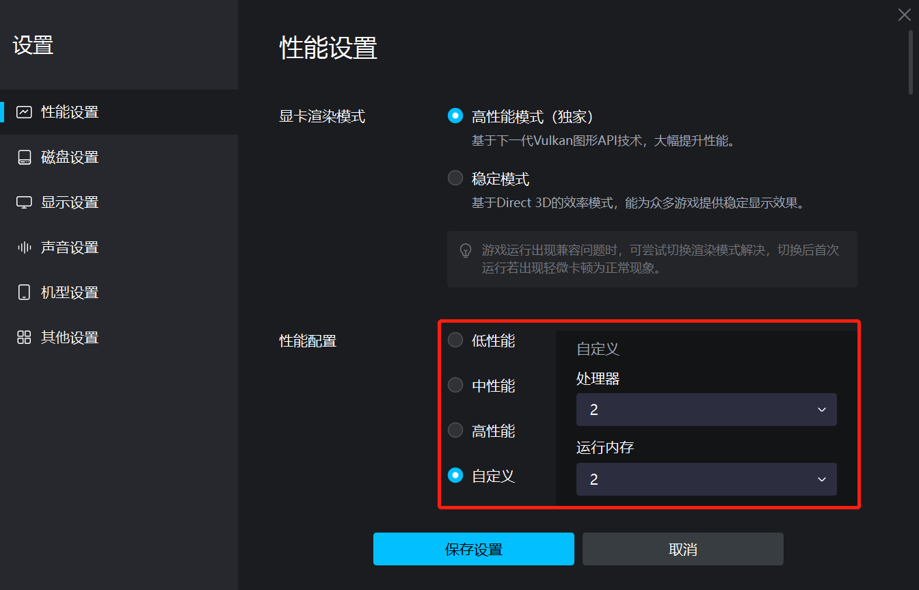Image resolution: width=919 pixels, height=590 pixels.
Task: Select the 性能设置 sidebar icon
Action: pos(24,111)
